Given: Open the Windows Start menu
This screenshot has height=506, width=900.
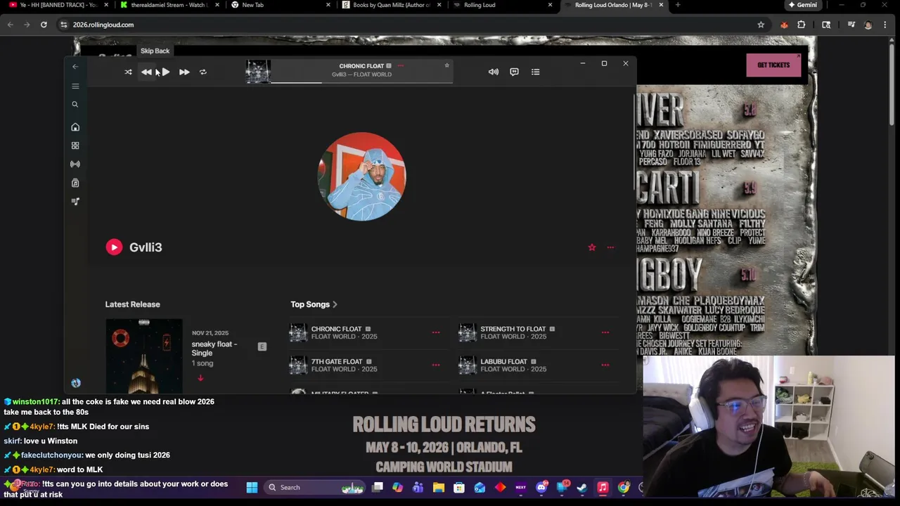Looking at the screenshot, I should click(x=252, y=487).
